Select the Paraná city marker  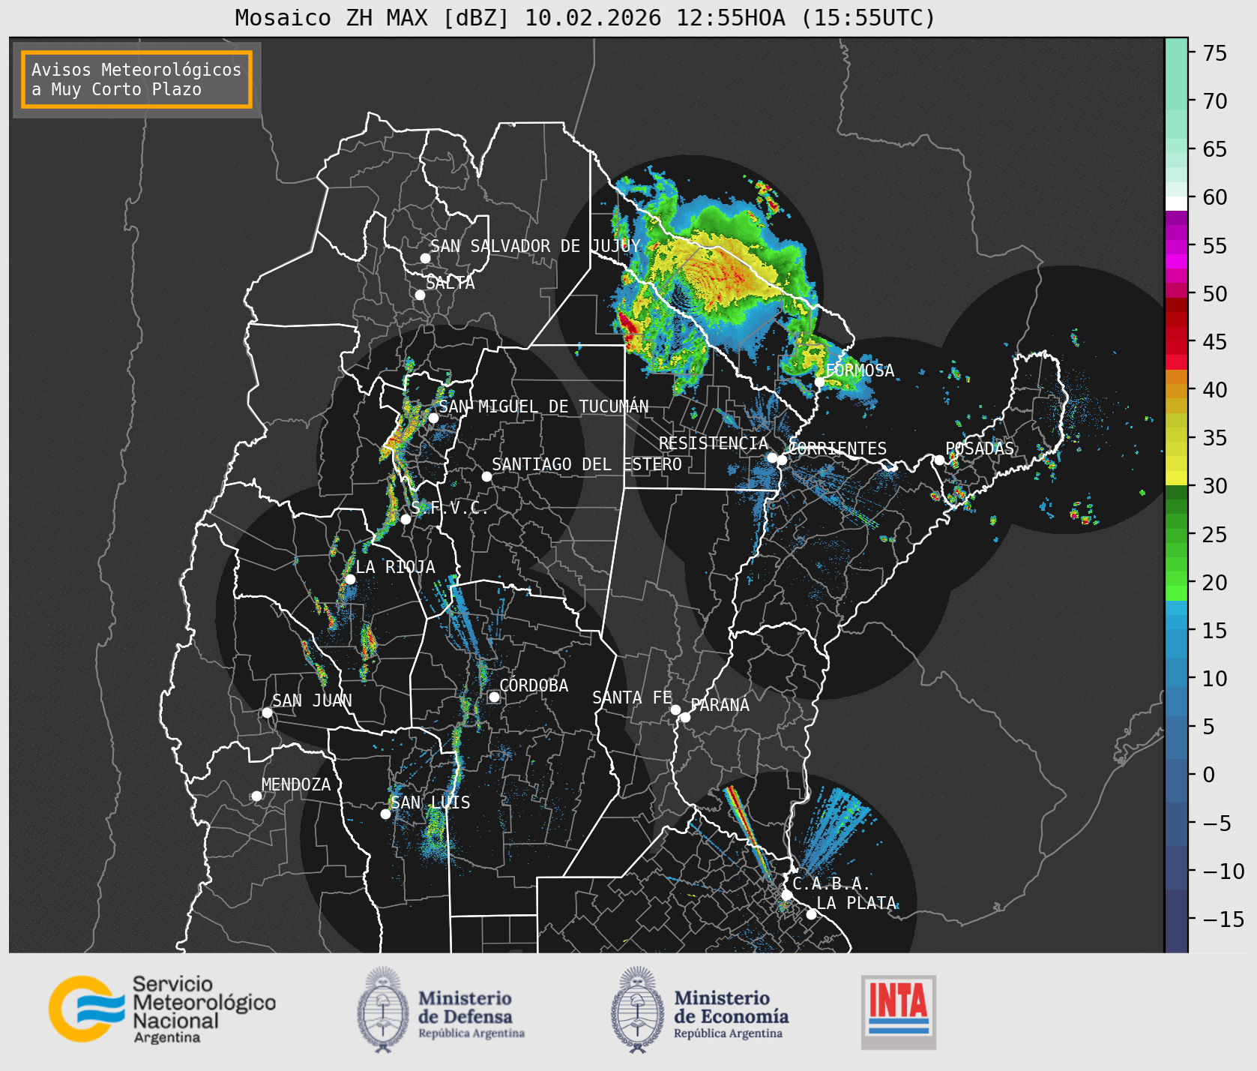coord(685,717)
